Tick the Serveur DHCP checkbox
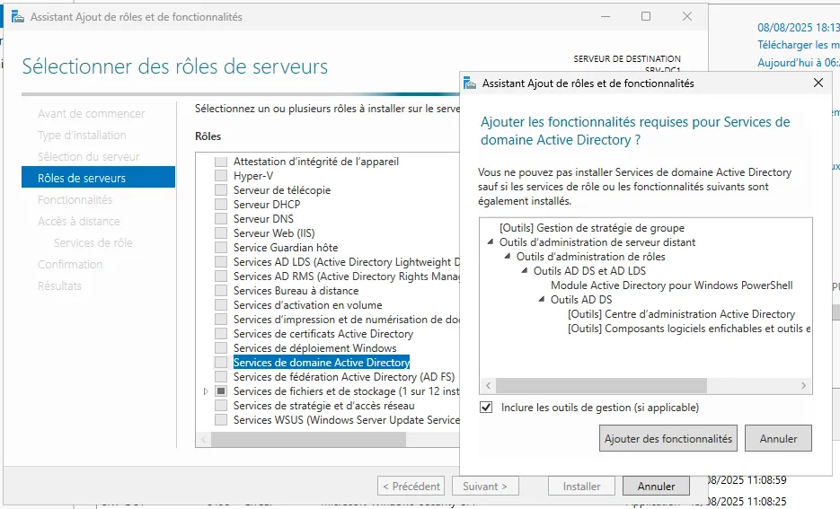Image resolution: width=840 pixels, height=509 pixels. tap(221, 205)
